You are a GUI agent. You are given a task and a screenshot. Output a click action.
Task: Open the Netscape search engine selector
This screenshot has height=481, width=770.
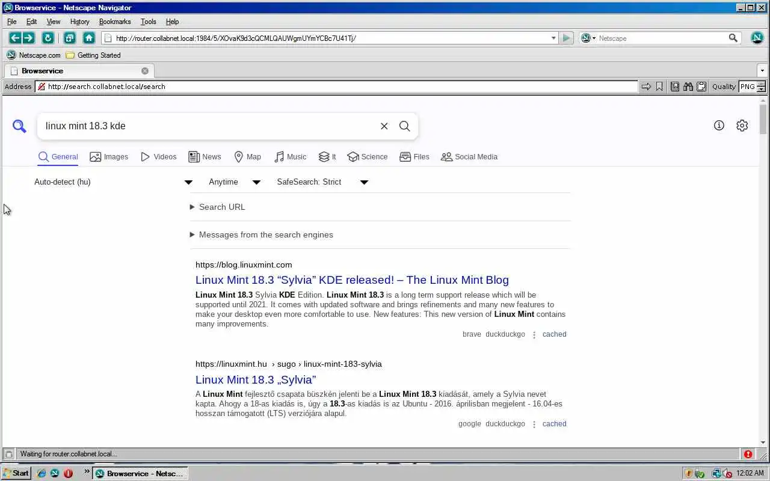588,38
